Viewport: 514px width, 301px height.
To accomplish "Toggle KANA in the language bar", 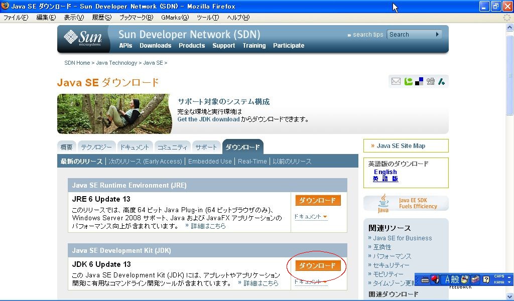I will pos(499,282).
